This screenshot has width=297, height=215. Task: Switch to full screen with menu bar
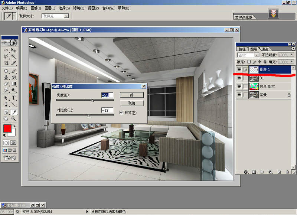(x=10, y=150)
